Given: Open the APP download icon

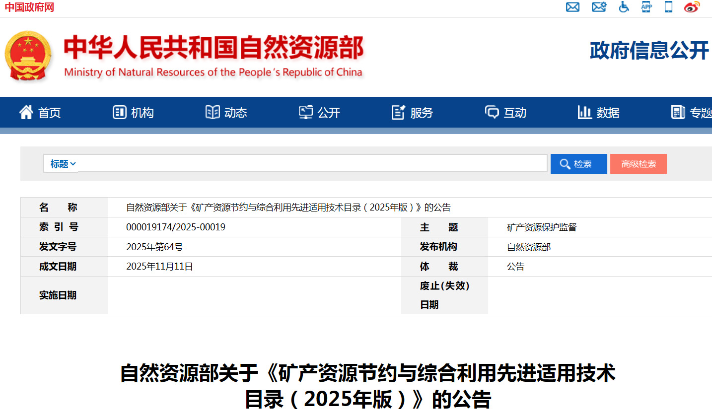Looking at the screenshot, I should [x=646, y=7].
